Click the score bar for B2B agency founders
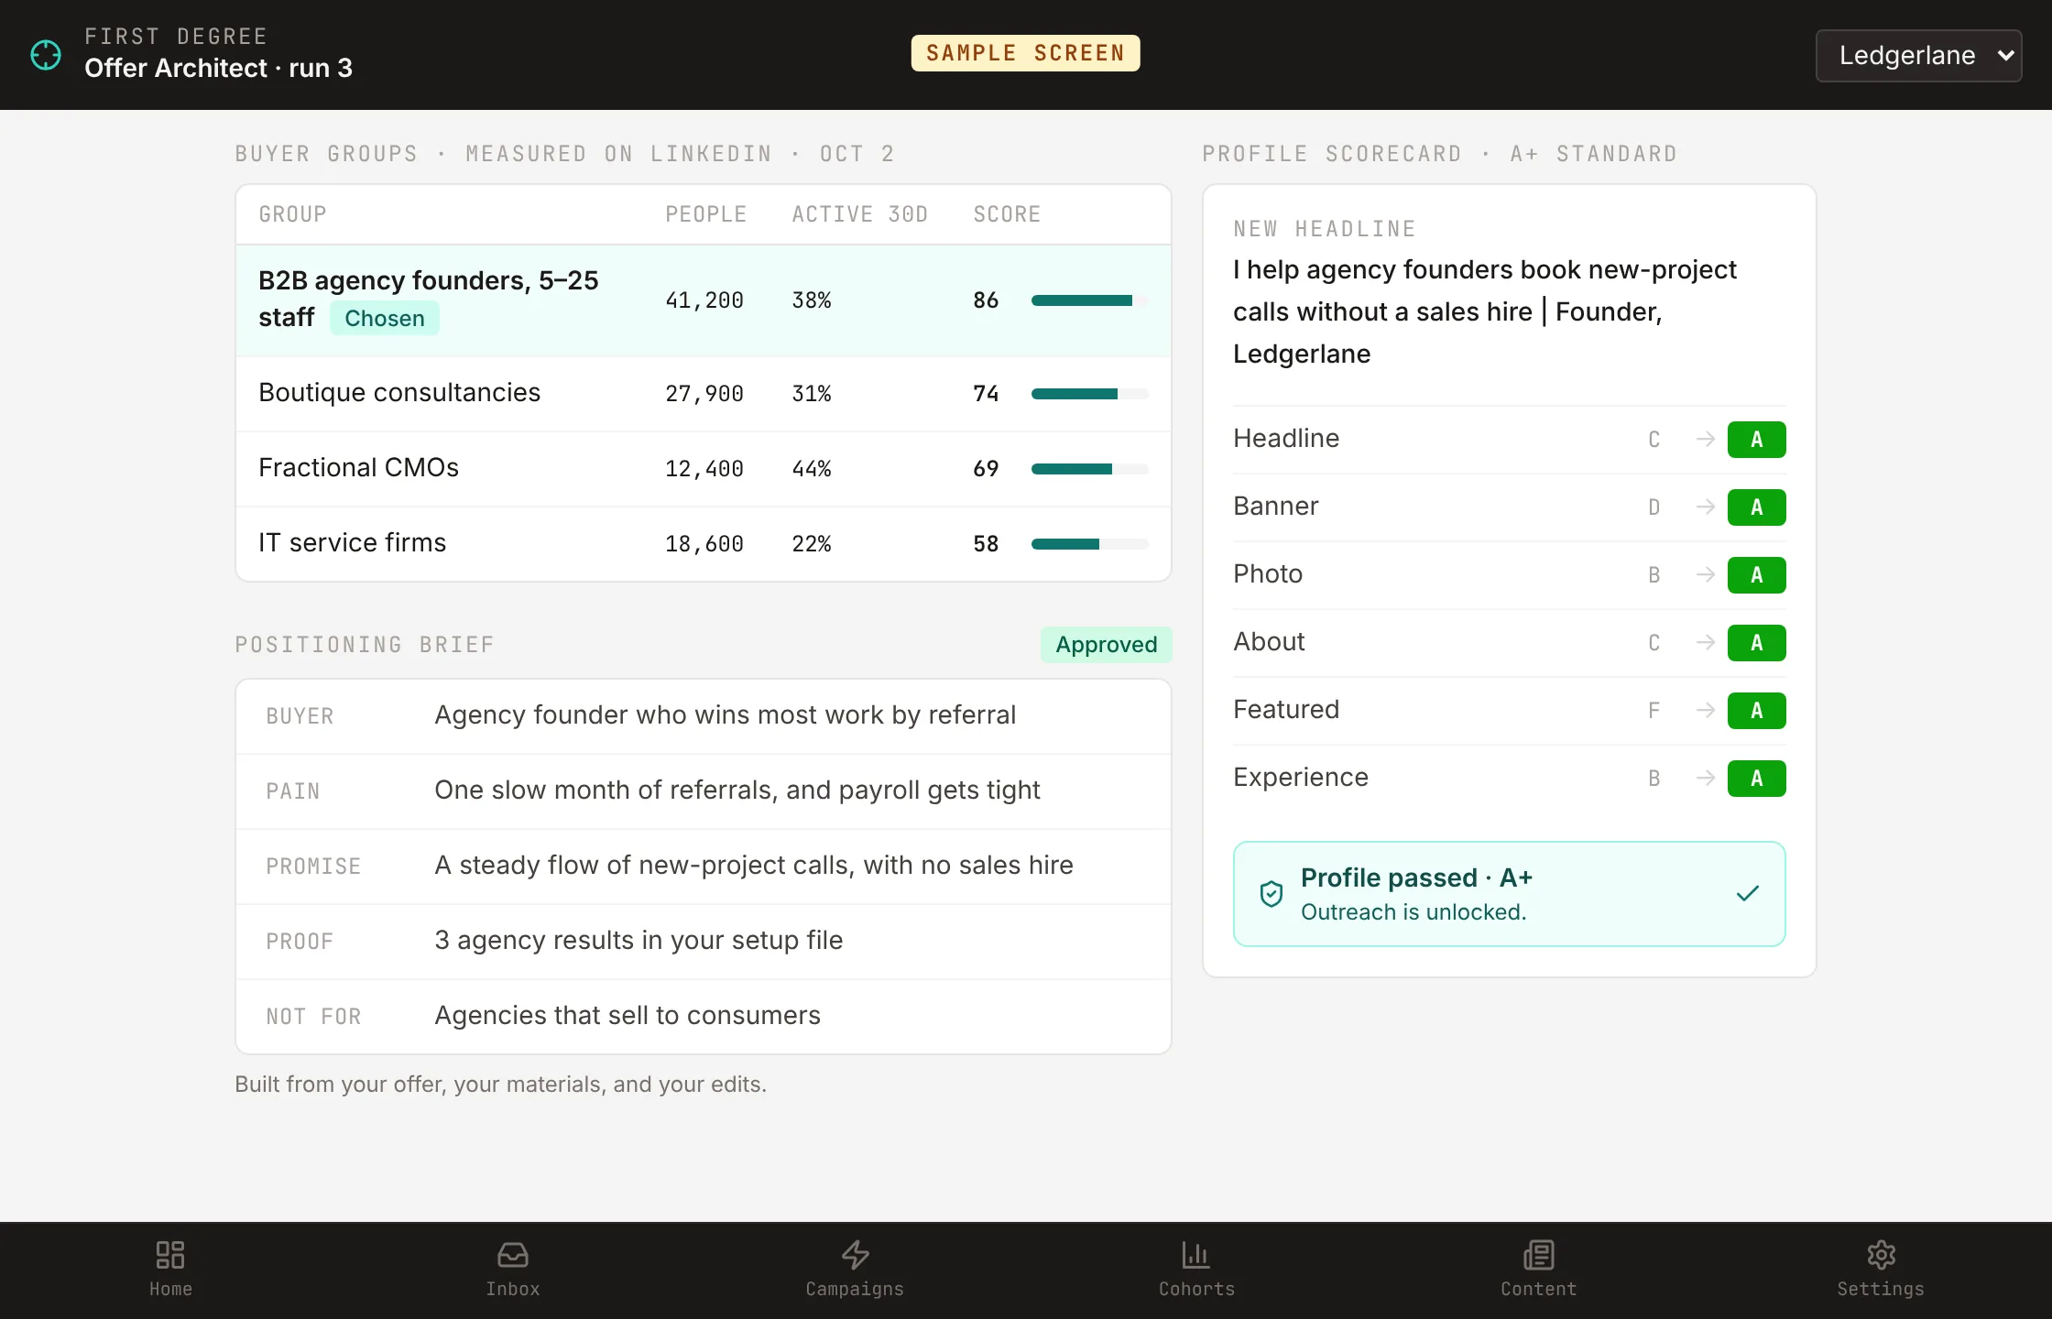This screenshot has width=2052, height=1319. pyautogui.click(x=1089, y=300)
